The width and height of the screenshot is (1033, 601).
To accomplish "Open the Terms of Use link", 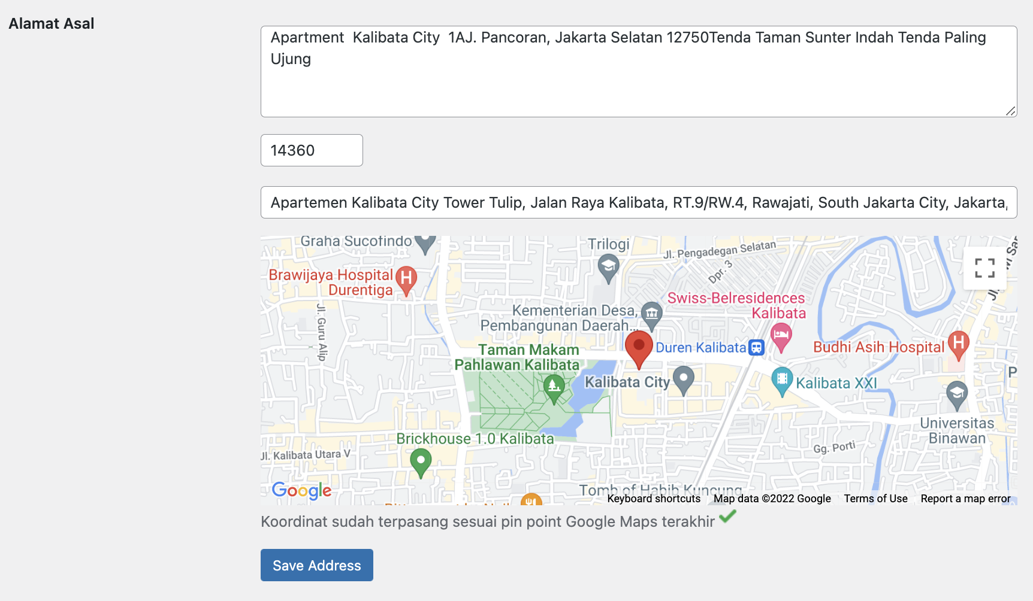I will pos(875,499).
